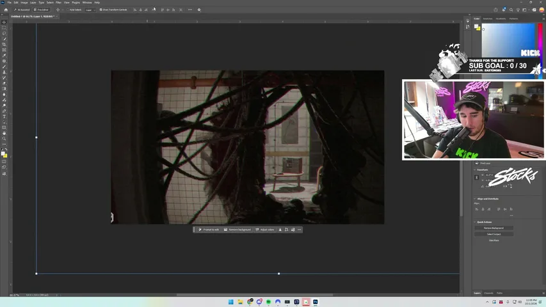
Task: Click Adjust colors button
Action: point(265,230)
